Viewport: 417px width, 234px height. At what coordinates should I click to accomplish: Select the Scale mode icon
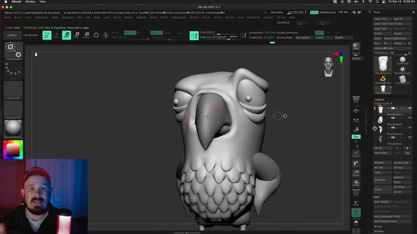[x=77, y=35]
